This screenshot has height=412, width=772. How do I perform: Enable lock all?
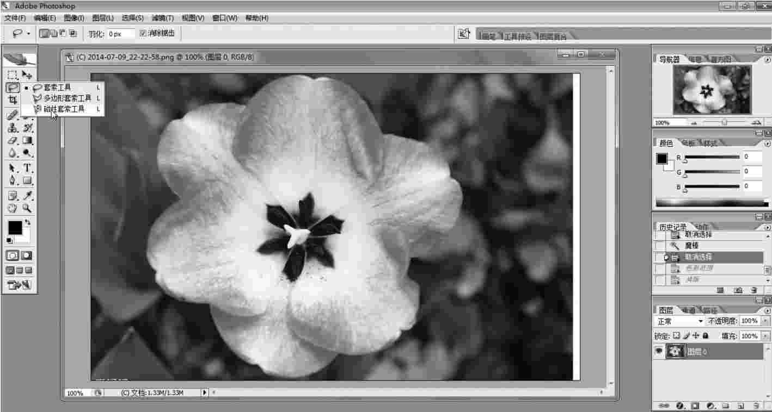[706, 336]
